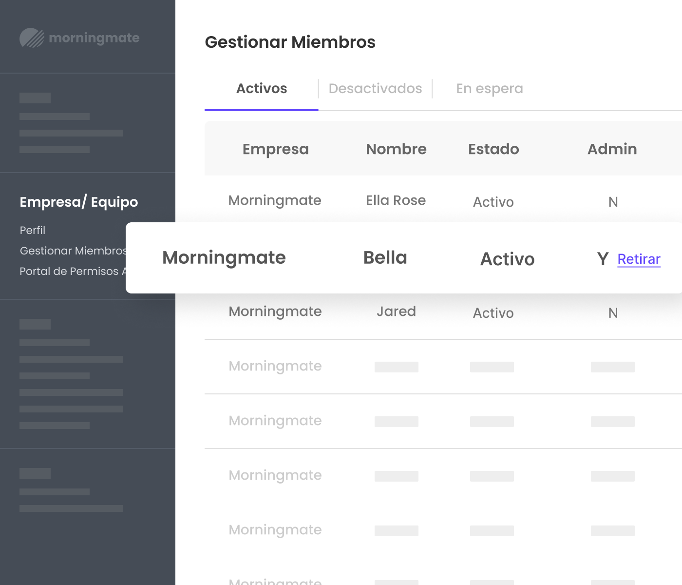Switch to the Activos tab
Image resolution: width=682 pixels, height=585 pixels.
tap(262, 89)
